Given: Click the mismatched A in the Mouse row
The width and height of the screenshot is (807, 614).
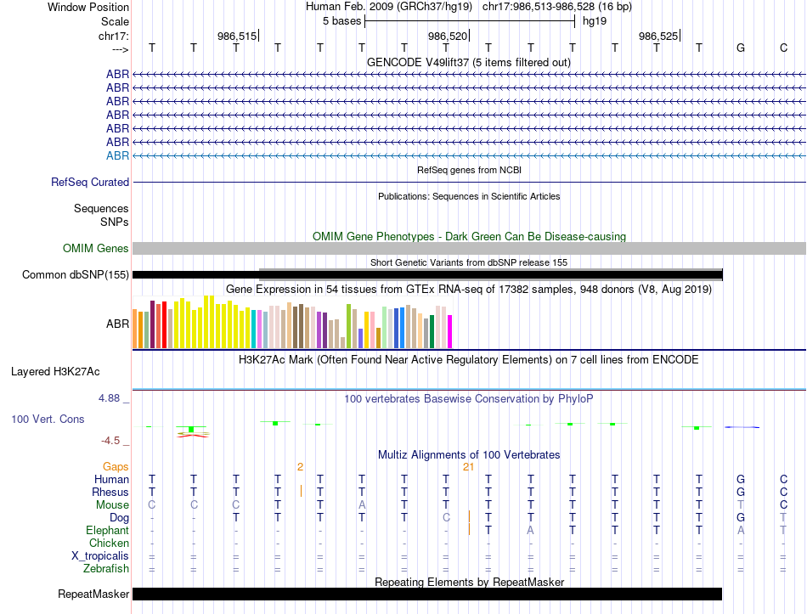Looking at the screenshot, I should tap(362, 505).
